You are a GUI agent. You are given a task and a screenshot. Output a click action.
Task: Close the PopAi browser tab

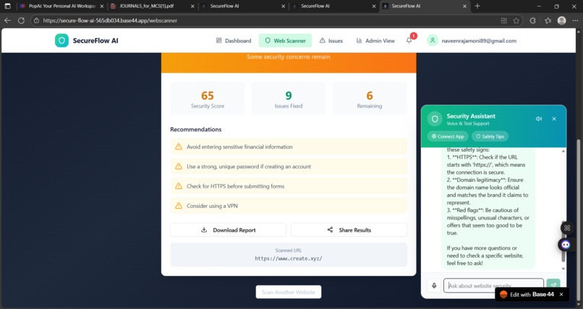point(102,6)
